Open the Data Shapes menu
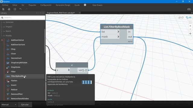 point(97,5)
